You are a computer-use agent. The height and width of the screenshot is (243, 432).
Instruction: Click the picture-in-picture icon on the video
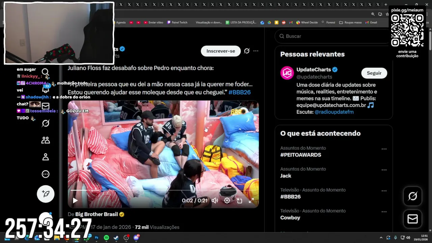239,200
